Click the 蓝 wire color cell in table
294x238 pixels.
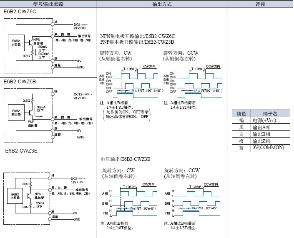click(241, 148)
